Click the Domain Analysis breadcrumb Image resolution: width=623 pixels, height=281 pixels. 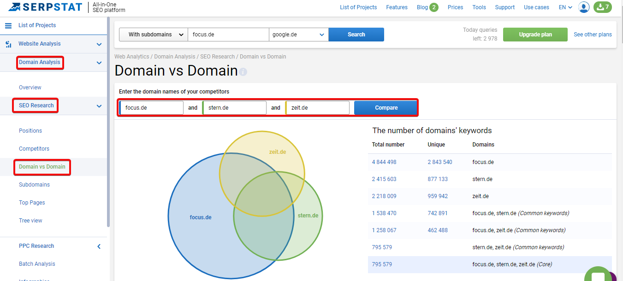point(175,57)
